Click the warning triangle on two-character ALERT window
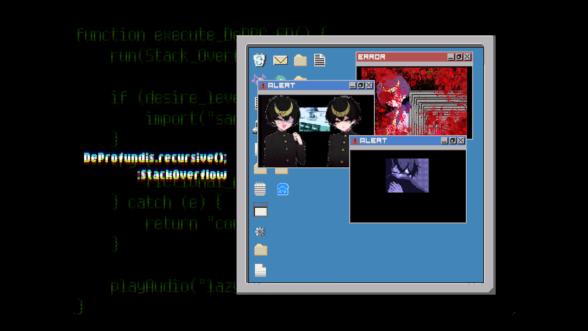588x331 pixels. pos(263,86)
